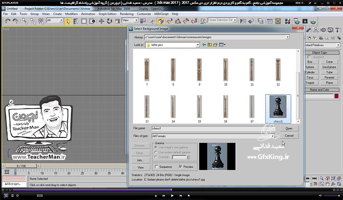Click the Override gamma spinner arrows

(188, 157)
